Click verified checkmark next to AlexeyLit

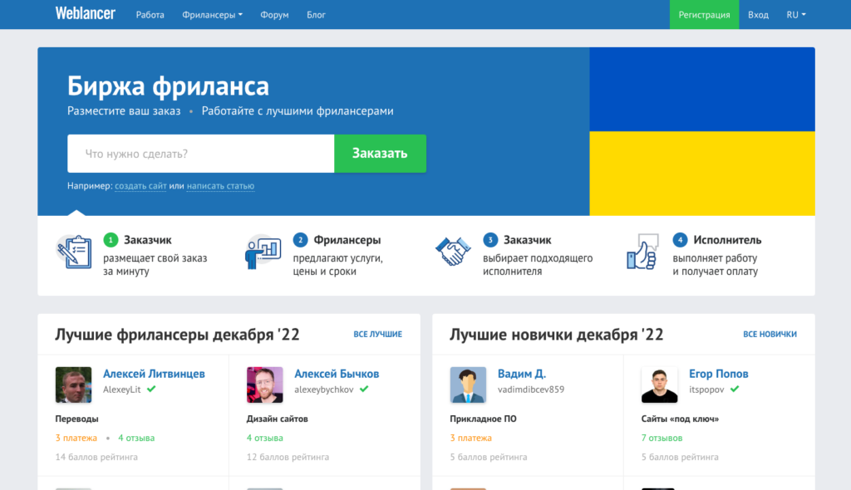tap(151, 389)
